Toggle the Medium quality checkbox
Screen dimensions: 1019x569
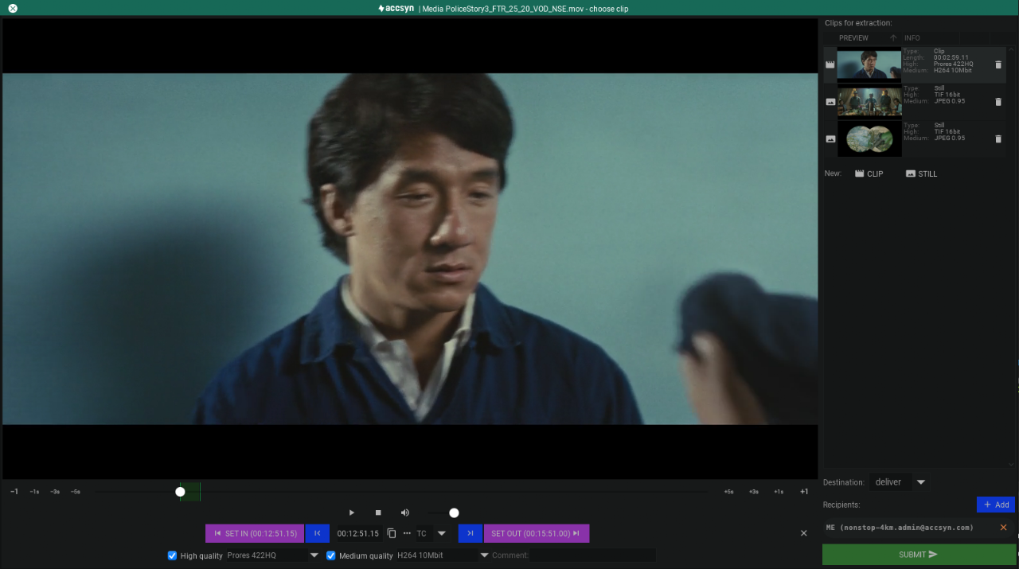pyautogui.click(x=331, y=555)
